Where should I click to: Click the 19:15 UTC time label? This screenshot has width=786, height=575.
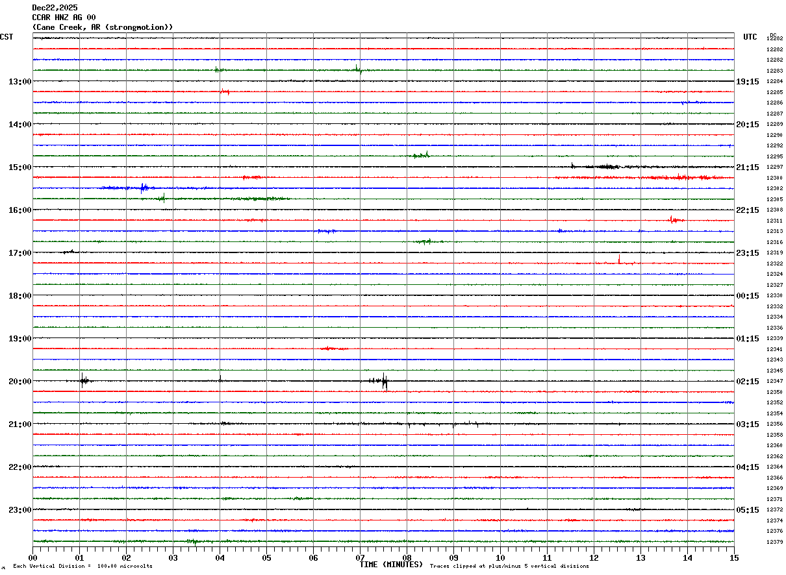(748, 81)
